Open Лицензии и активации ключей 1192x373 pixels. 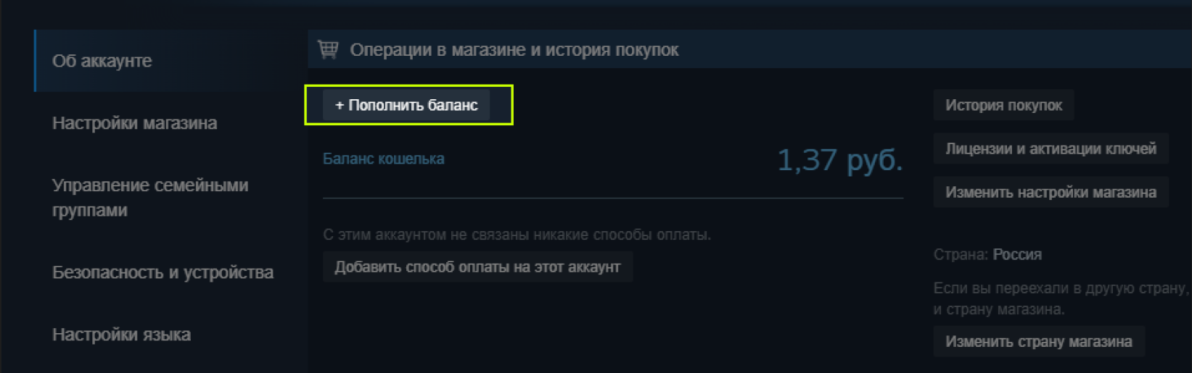(x=1051, y=149)
